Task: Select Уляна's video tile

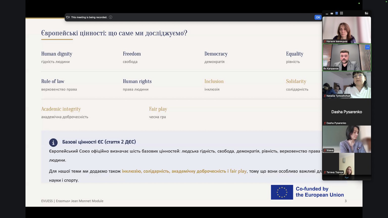Action: tap(347, 139)
